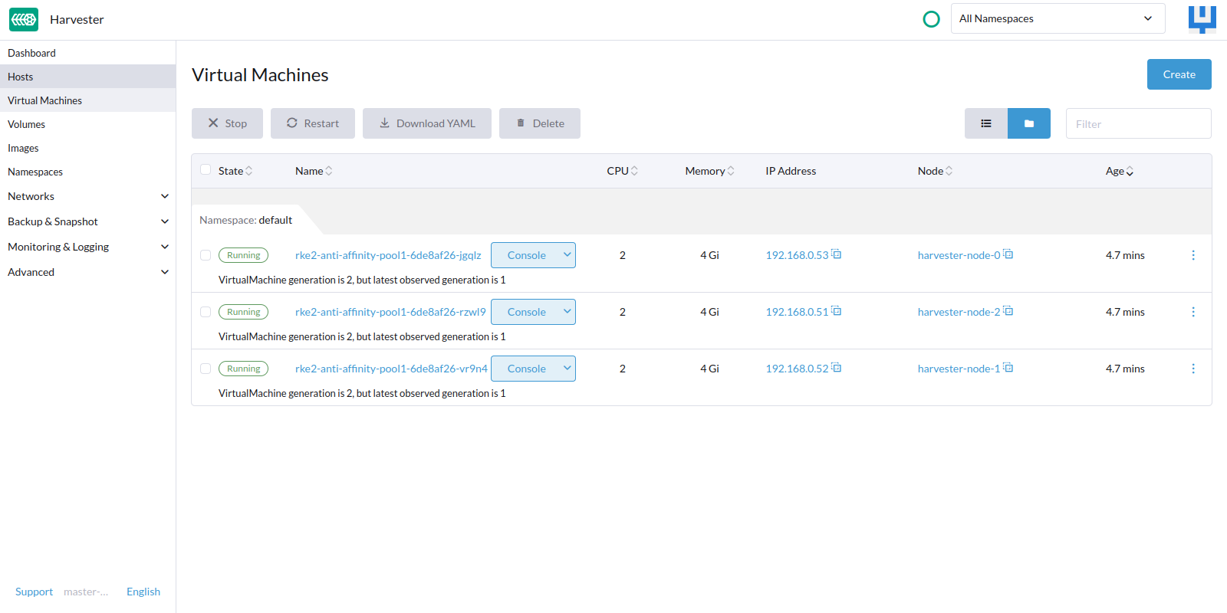Screen dimensions: 1227x613
Task: Copy IP address 192.168.0.52
Action: [x=837, y=368]
